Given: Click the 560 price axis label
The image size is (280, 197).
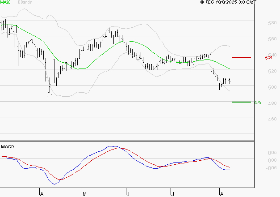Looking at the screenshot, I should tap(272, 39).
